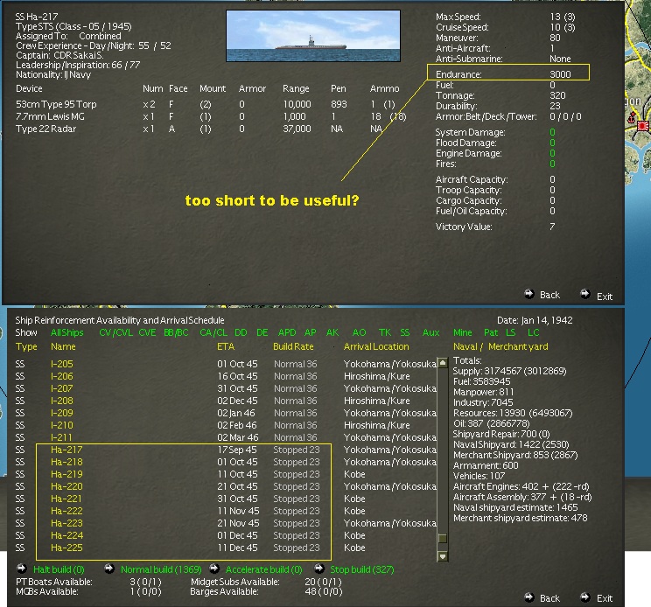Open submarine Ha-220 in the list
651x607 pixels.
click(66, 486)
